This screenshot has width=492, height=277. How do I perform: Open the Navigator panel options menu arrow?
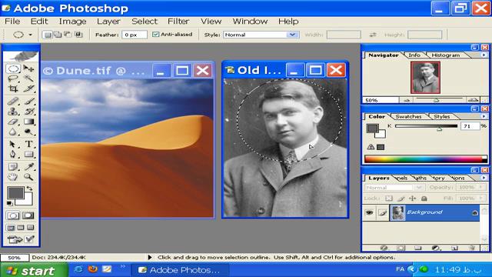(x=484, y=55)
